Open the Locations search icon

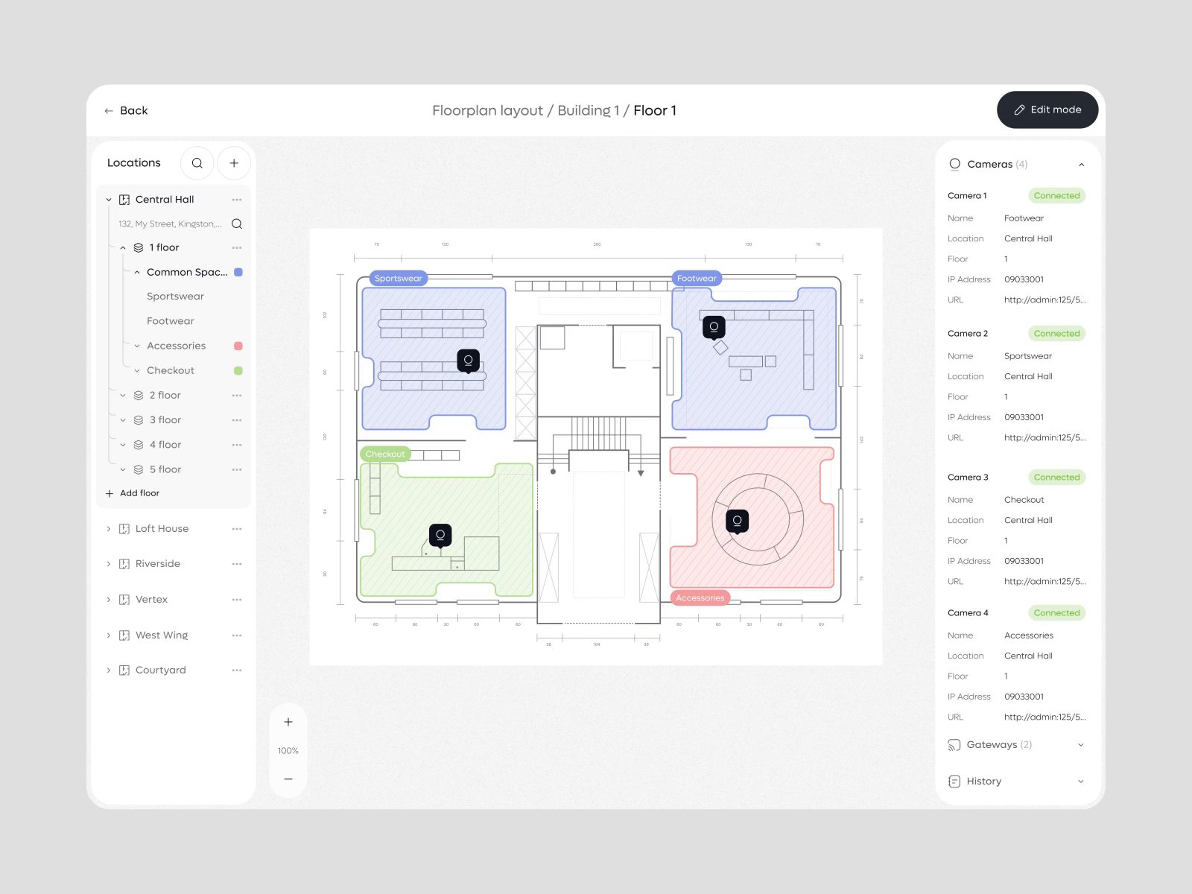click(197, 163)
